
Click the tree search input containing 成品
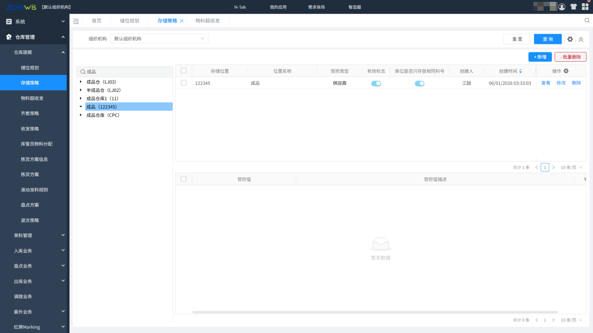pos(125,72)
